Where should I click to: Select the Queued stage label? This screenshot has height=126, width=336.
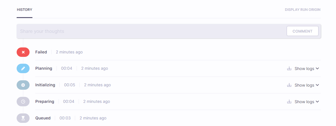coord(43,118)
